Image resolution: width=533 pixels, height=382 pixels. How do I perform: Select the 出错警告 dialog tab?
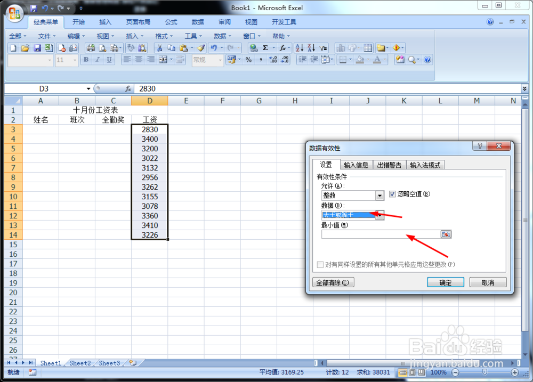[389, 165]
